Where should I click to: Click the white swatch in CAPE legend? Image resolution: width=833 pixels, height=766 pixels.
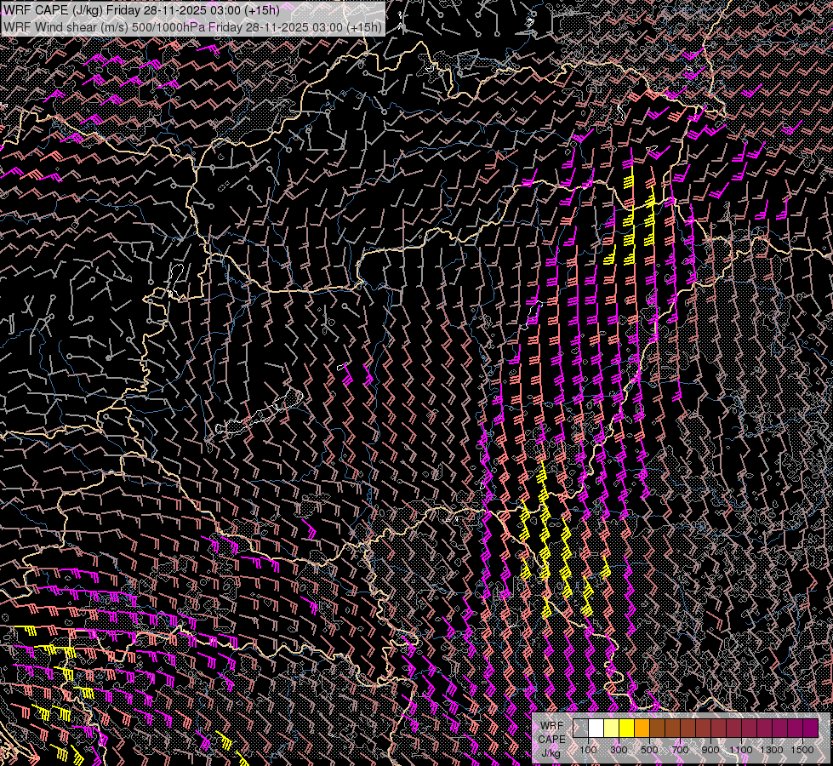[596, 729]
